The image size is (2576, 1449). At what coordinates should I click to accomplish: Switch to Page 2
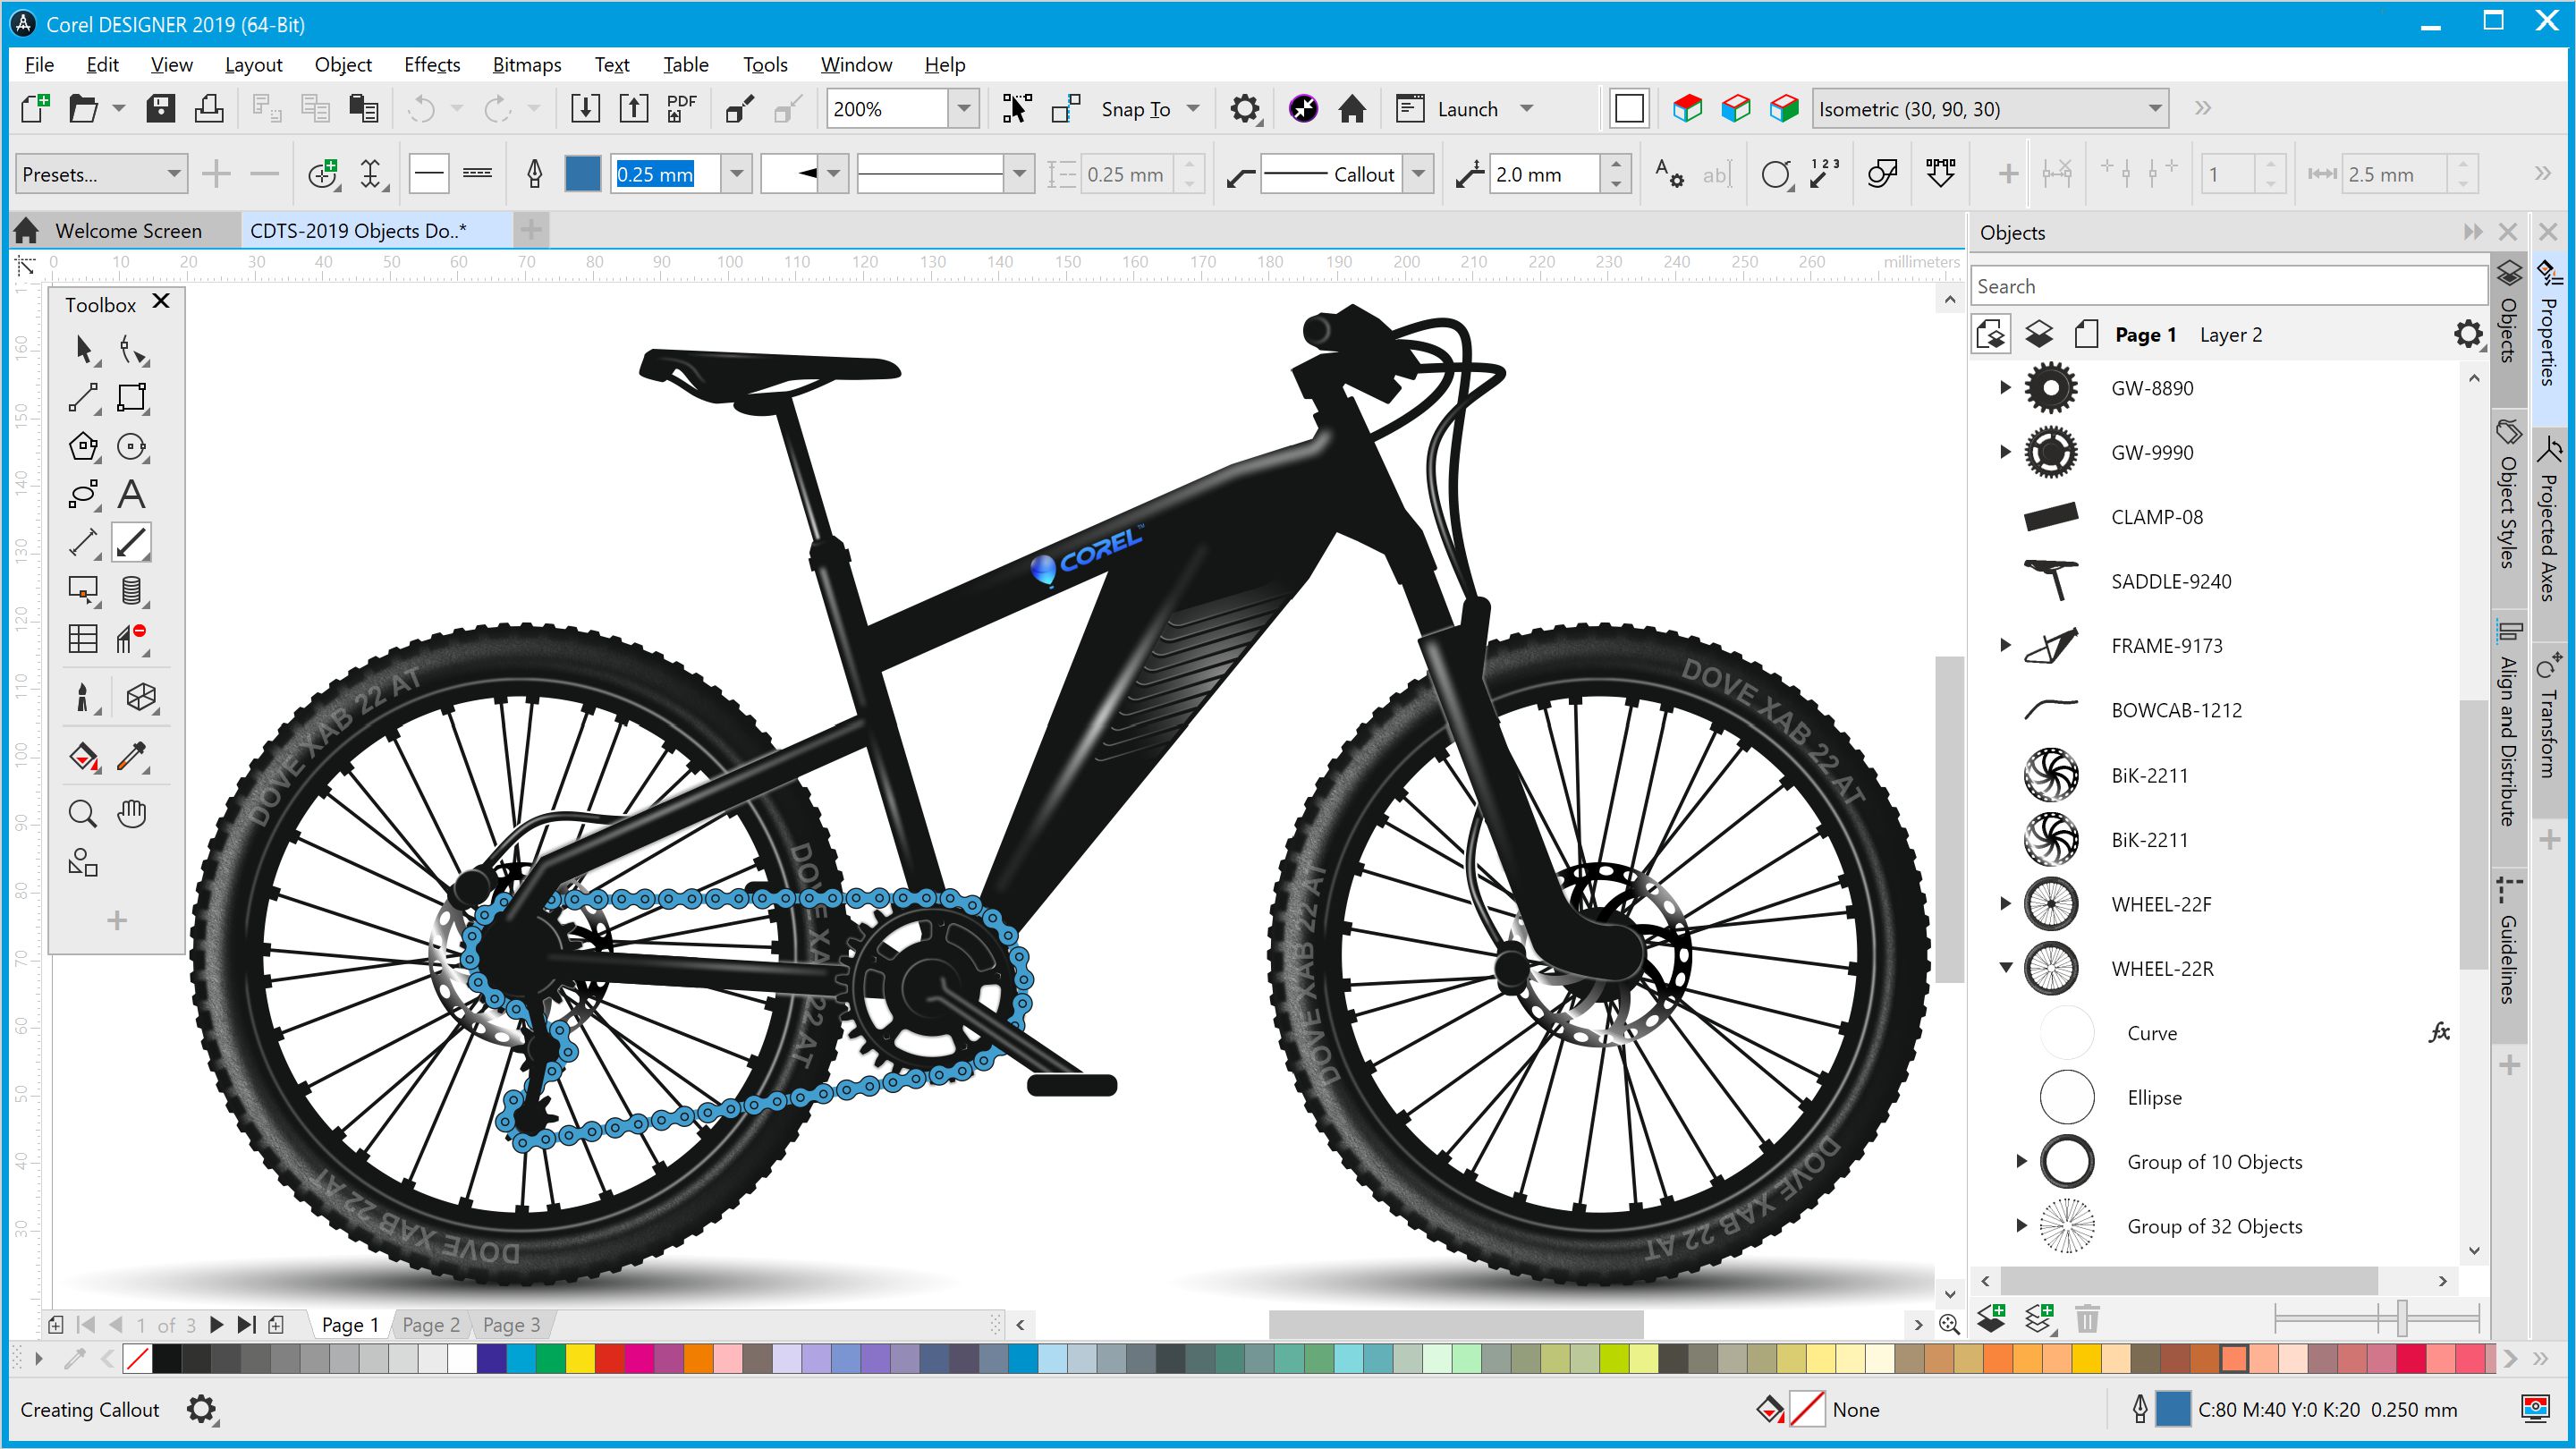point(434,1324)
